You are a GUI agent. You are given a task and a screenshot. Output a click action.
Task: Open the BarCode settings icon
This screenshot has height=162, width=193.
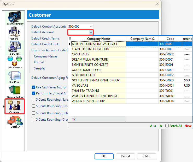pos(15,47)
